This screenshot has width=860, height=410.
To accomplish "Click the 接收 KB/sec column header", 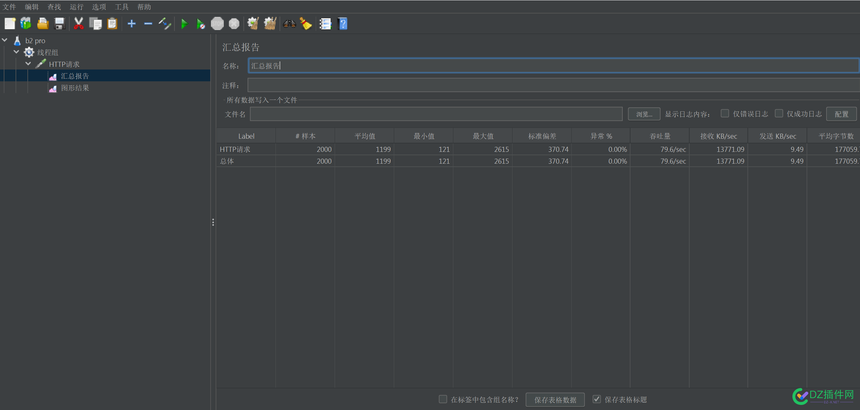I will 719,136.
